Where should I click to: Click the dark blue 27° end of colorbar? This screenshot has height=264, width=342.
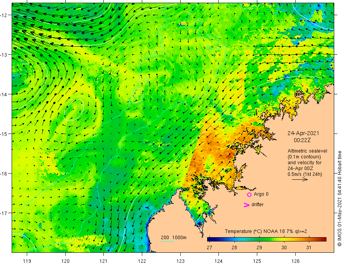point(209,240)
